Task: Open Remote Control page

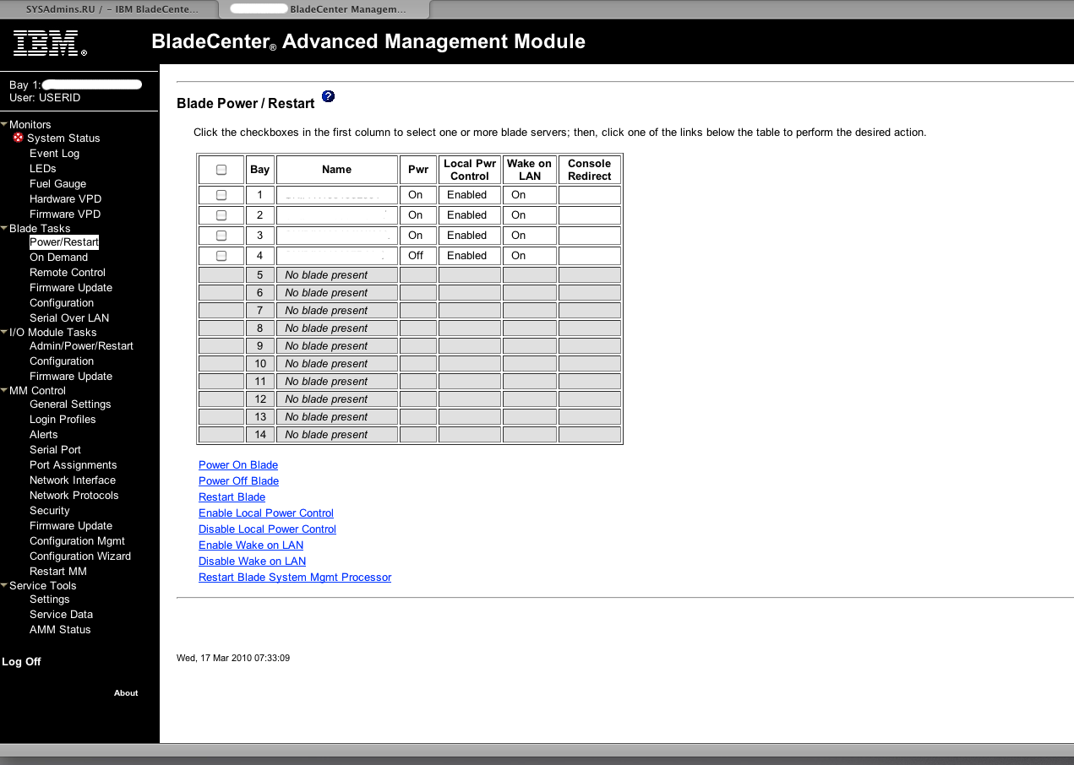Action: 68,273
